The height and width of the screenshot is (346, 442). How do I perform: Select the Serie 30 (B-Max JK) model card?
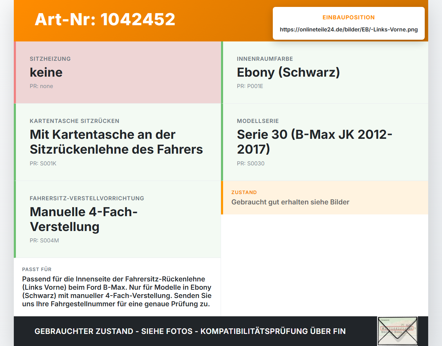(x=325, y=142)
